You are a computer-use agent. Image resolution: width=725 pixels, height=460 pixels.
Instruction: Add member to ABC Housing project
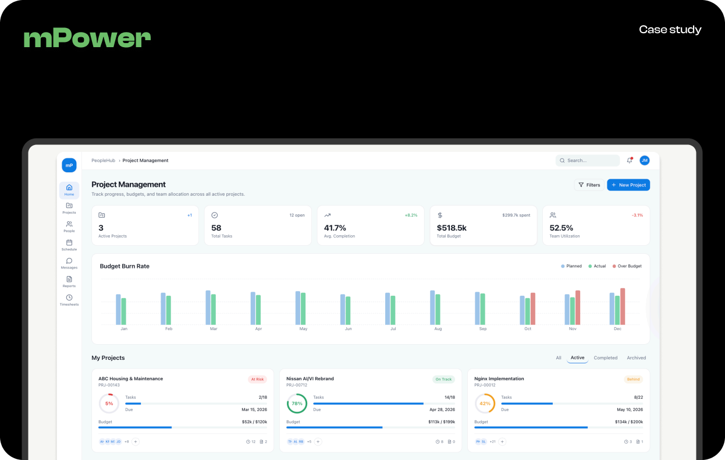pyautogui.click(x=136, y=441)
